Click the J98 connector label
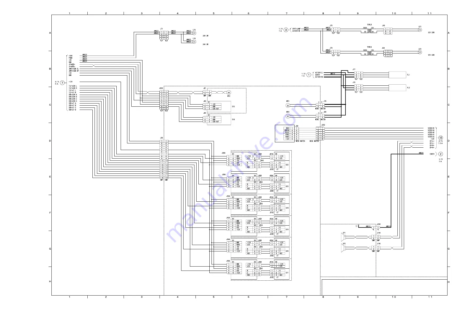The width and height of the screenshot is (476, 336). [161, 138]
